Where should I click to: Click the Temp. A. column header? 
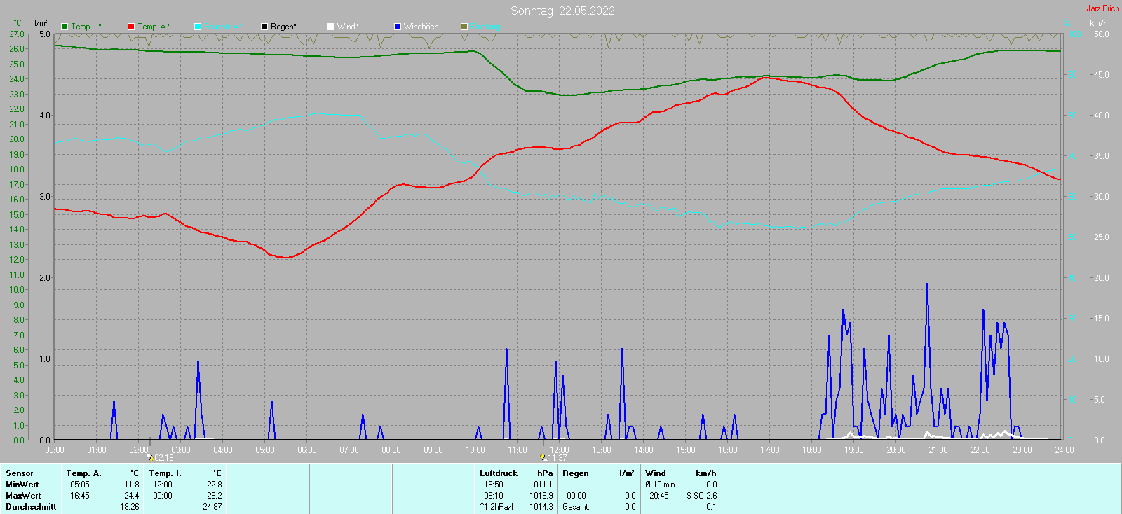(x=84, y=473)
